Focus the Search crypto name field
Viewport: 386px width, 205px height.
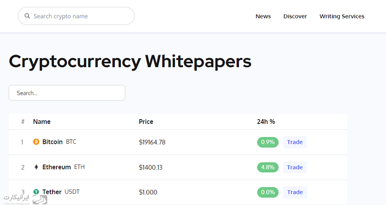click(76, 16)
